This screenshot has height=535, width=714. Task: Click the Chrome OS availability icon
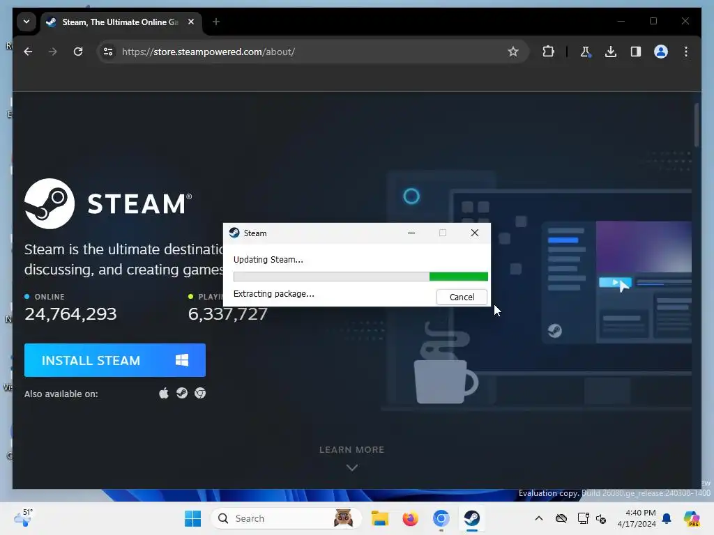click(200, 393)
